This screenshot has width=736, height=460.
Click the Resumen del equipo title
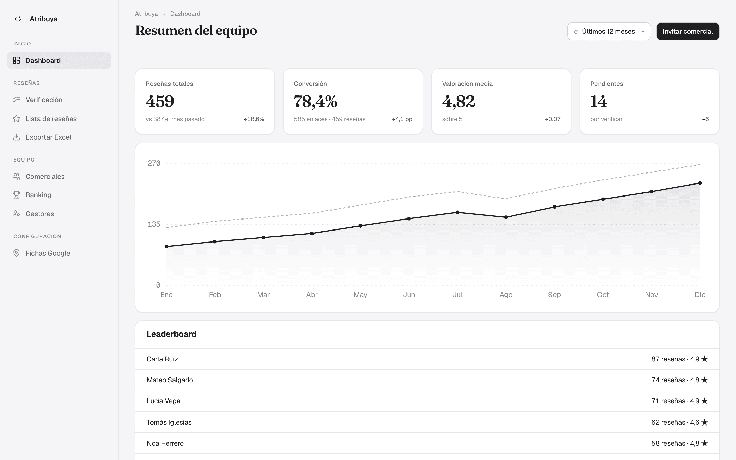pyautogui.click(x=196, y=30)
